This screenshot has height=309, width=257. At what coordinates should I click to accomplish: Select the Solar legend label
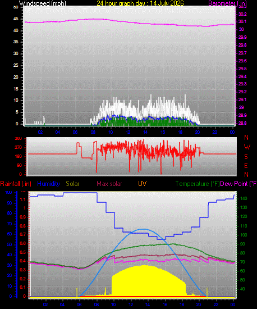pyautogui.click(x=72, y=184)
